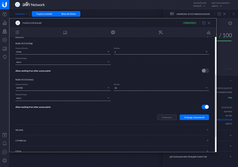
Task: Open the Dashboard icon in left sidebar
Action: 5,14
